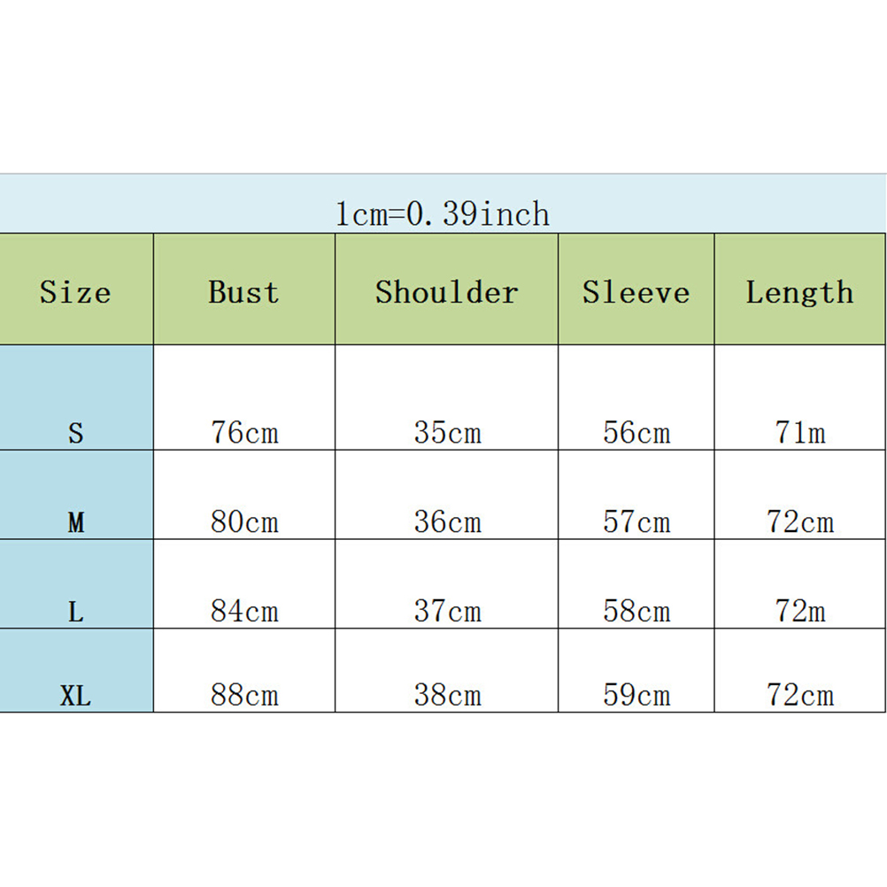Click the 88cm bust value
The image size is (887, 887).
pyautogui.click(x=244, y=695)
